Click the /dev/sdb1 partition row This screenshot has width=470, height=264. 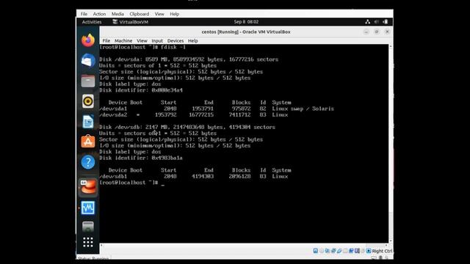point(194,176)
